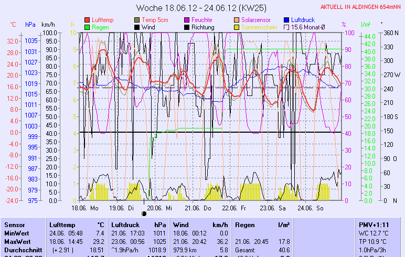Viewport: 405px width, 257px height.
Task: Click the olive Temp 5cm legend icon
Action: pos(137,20)
